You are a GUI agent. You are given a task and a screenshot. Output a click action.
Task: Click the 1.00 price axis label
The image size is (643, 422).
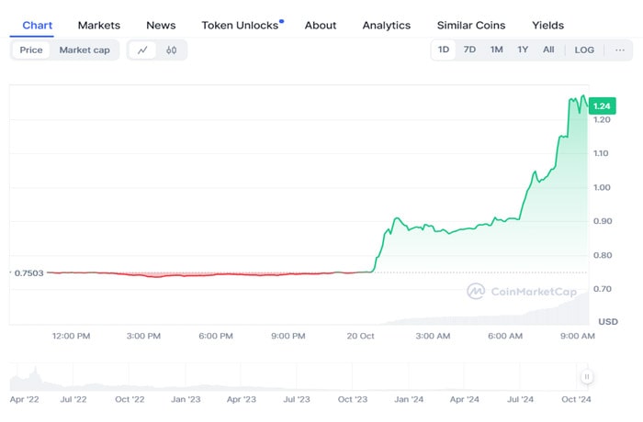pyautogui.click(x=602, y=187)
